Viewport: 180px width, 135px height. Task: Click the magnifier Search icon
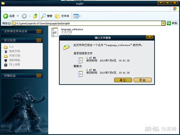43,16
